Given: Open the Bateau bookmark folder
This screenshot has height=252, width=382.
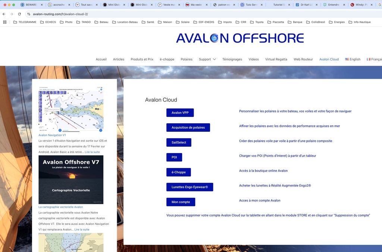Looking at the screenshot, I should pyautogui.click(x=101, y=22).
